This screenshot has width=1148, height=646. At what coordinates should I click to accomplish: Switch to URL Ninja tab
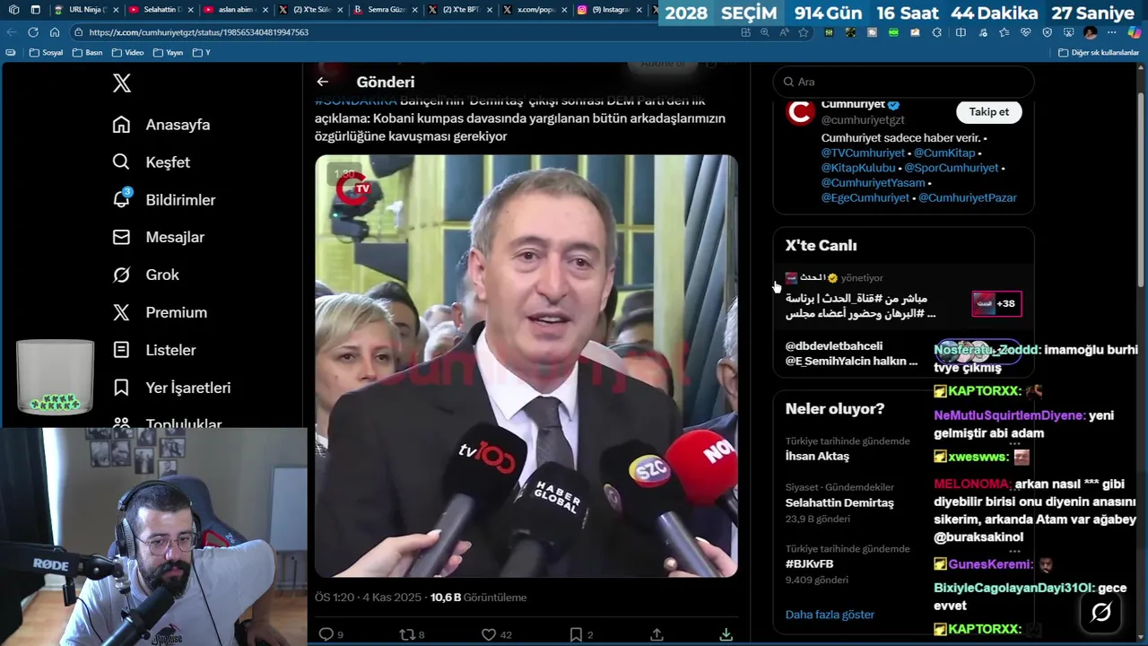tap(85, 10)
